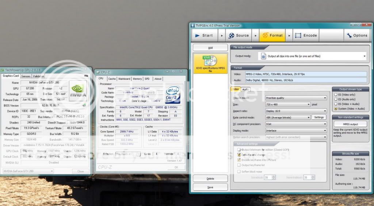Click the rate control Settings button
Image resolution: width=374 pixels, height=206 pixels.
click(x=319, y=117)
